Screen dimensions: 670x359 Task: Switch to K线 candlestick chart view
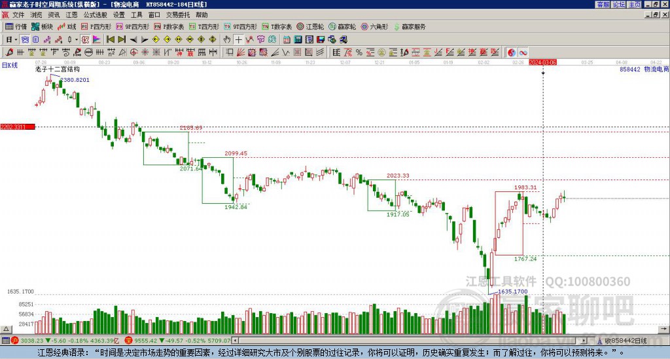tap(67, 26)
